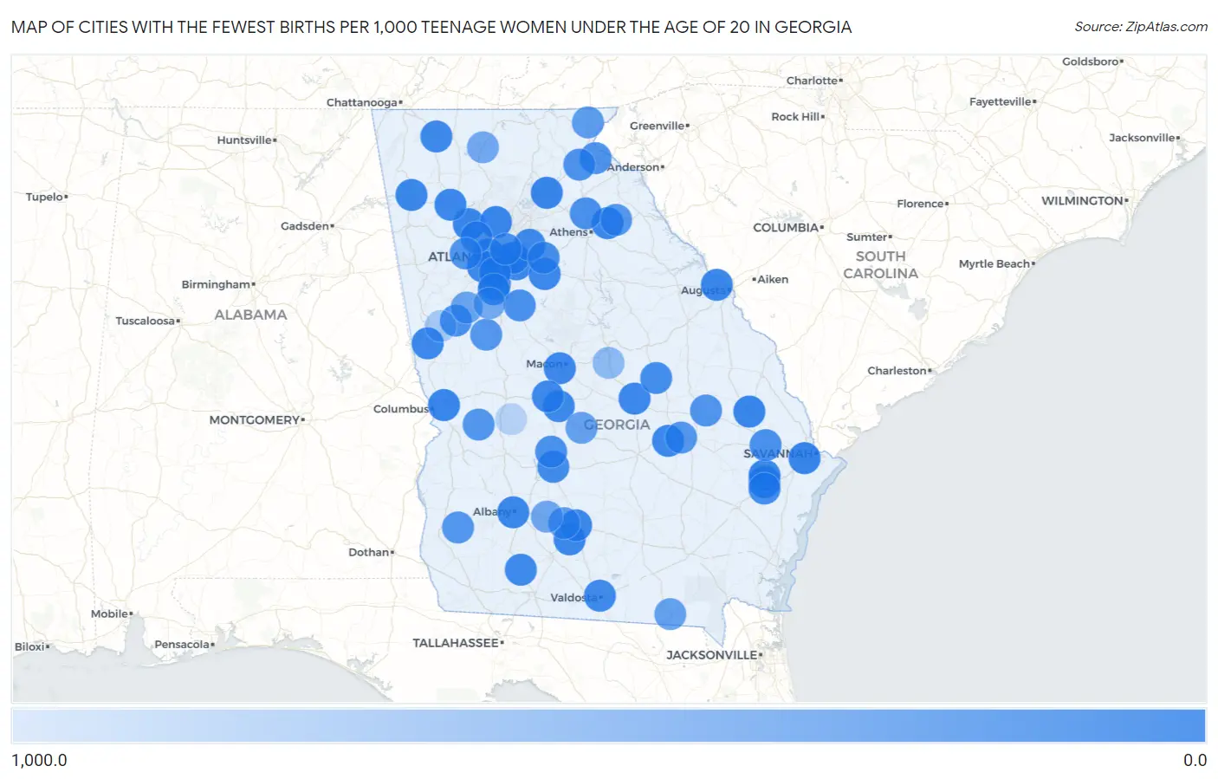
Task: Click the blue gradient legend bar
Action: pyautogui.click(x=608, y=725)
